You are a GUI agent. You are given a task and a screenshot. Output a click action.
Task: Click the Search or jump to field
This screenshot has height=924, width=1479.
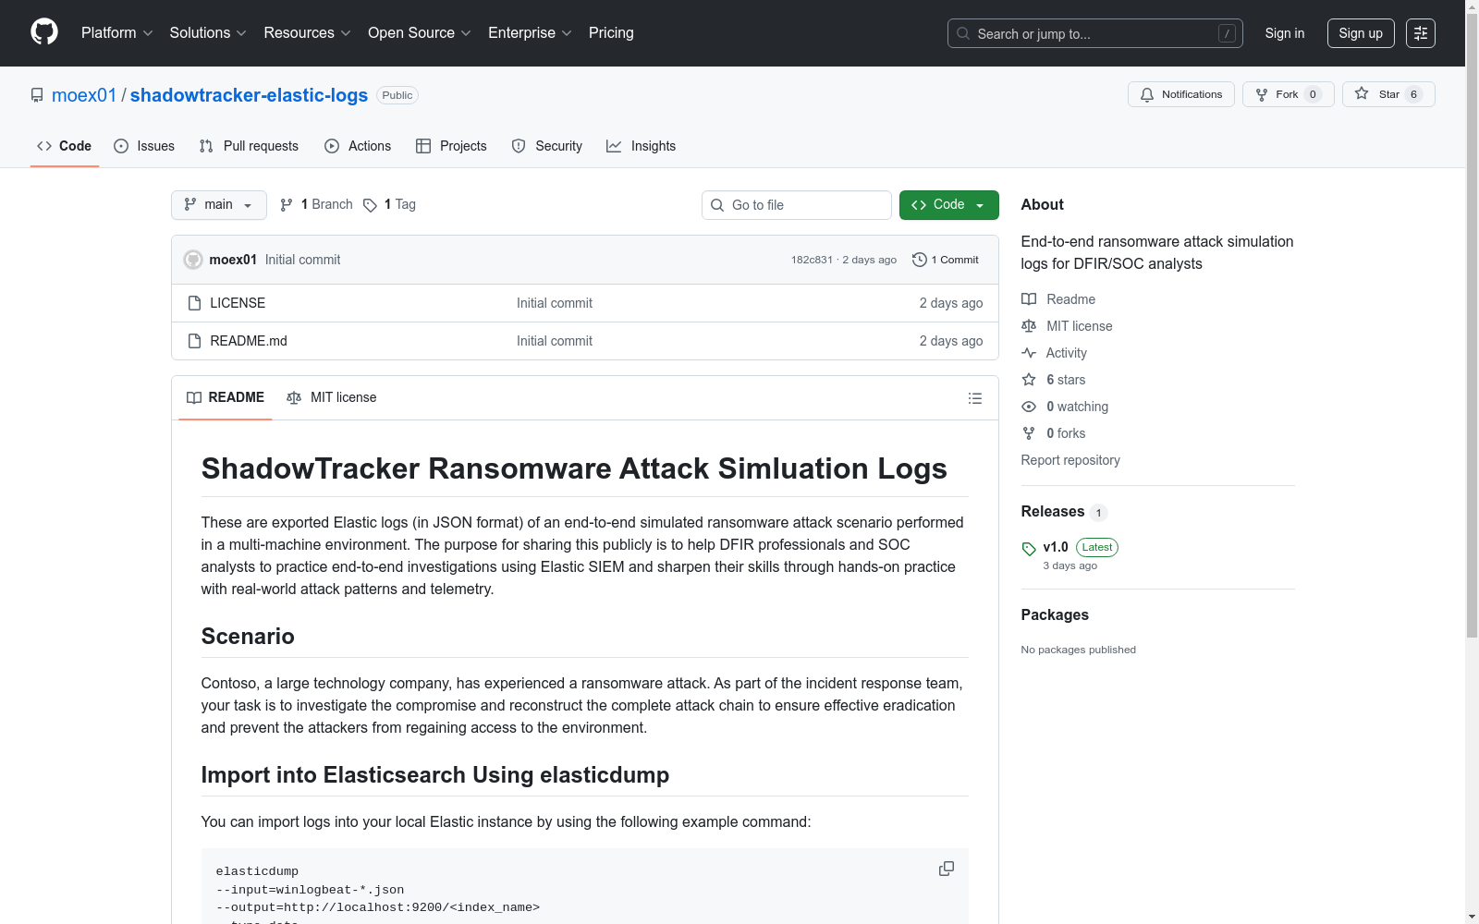coord(1095,33)
